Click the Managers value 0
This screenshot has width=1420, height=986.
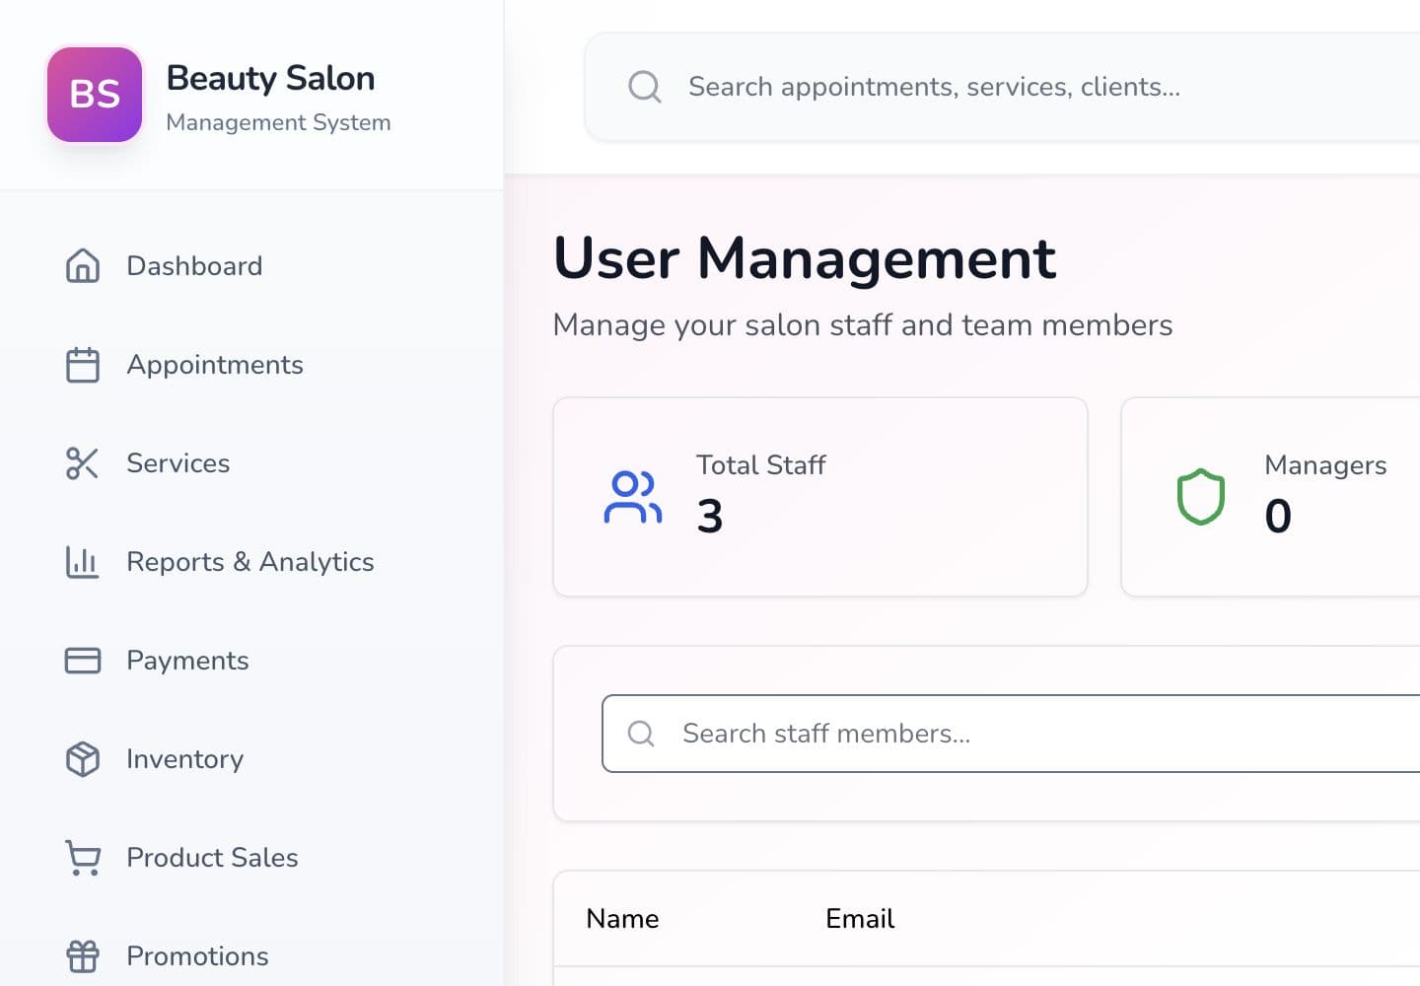pos(1278,516)
